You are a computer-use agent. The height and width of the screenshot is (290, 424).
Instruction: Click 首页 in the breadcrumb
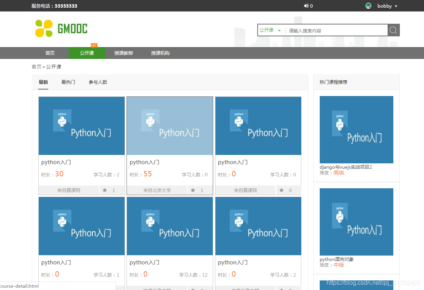[36, 67]
